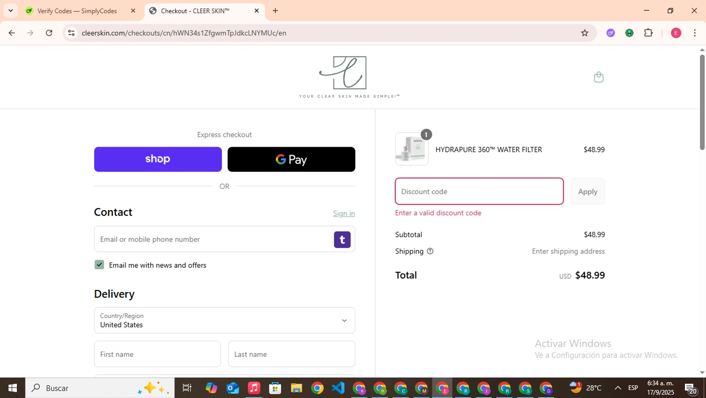This screenshot has height=398, width=706.
Task: Open the Chrome extensions puzzle icon
Action: click(x=648, y=33)
